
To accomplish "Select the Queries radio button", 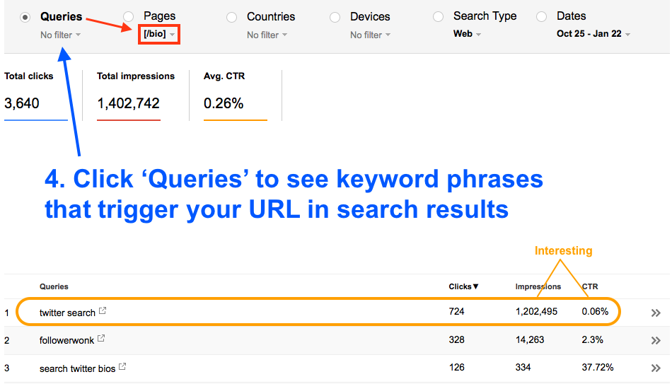I will pyautogui.click(x=25, y=17).
